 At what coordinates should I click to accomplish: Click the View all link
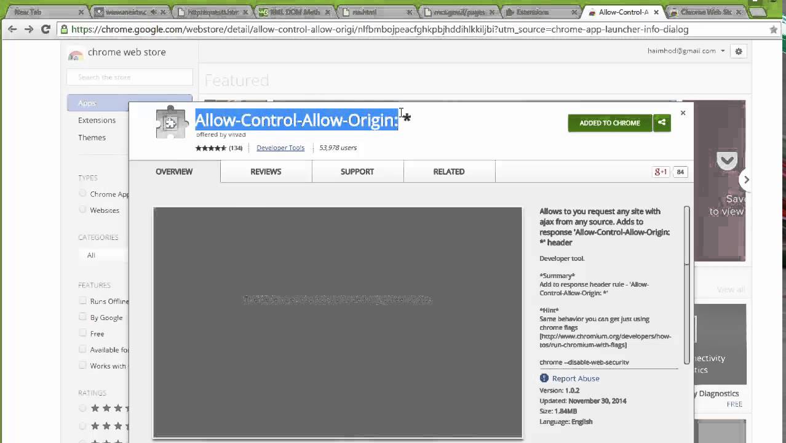point(731,290)
